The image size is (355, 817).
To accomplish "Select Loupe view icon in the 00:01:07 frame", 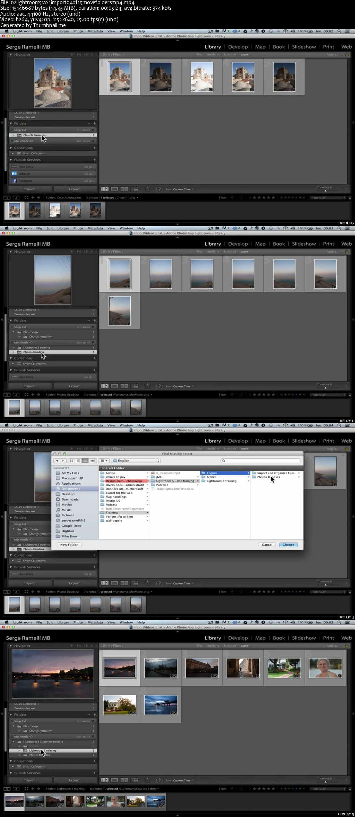I will click(114, 189).
